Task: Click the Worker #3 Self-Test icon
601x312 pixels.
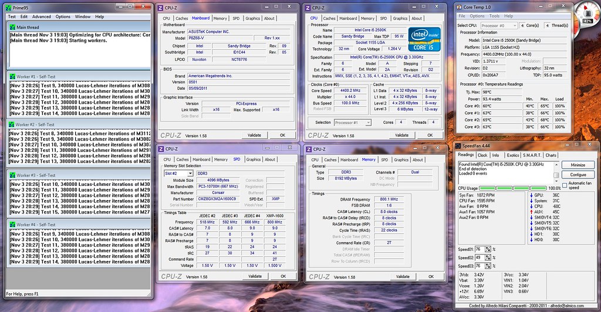Action: click(x=12, y=175)
